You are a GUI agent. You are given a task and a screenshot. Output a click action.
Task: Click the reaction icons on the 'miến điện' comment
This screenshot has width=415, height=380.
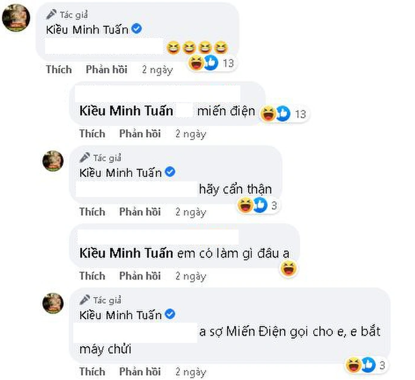276,113
